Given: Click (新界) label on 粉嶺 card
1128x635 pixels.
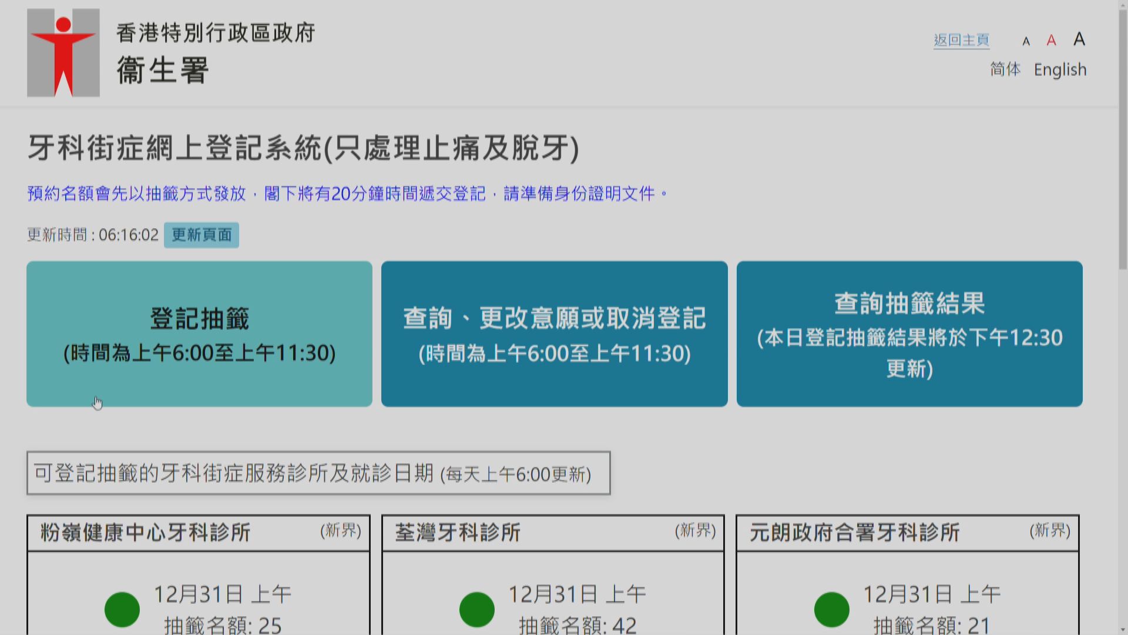Looking at the screenshot, I should click(x=341, y=531).
